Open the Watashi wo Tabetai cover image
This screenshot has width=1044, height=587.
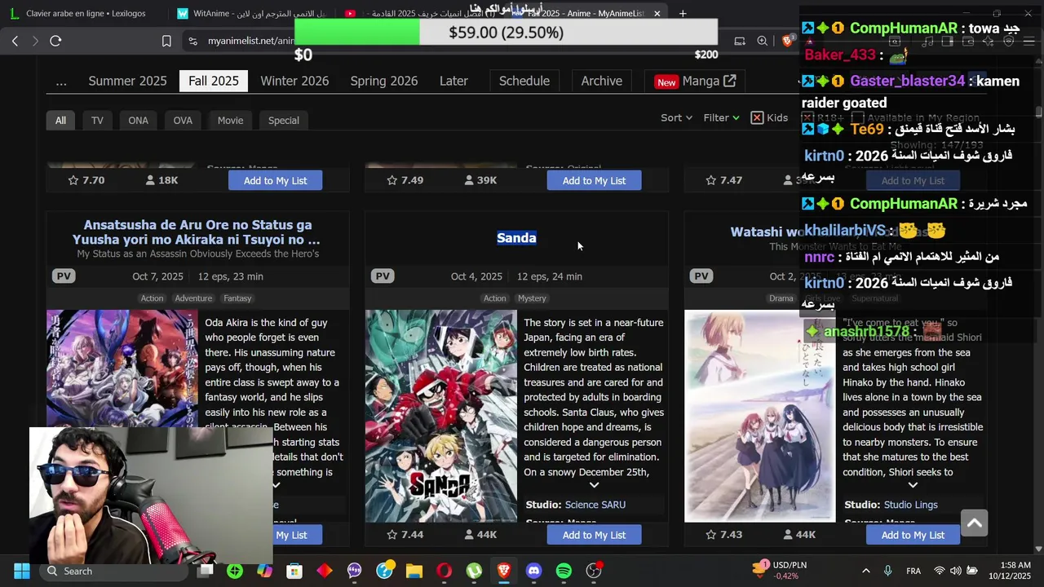[760, 416]
